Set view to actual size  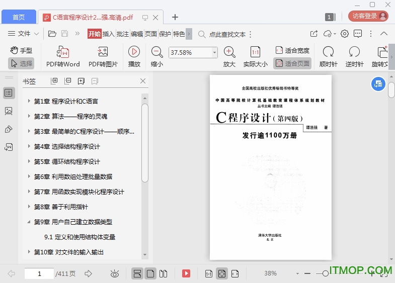tap(255, 57)
